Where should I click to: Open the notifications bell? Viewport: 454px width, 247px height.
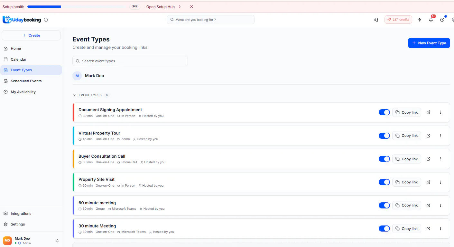point(431,20)
